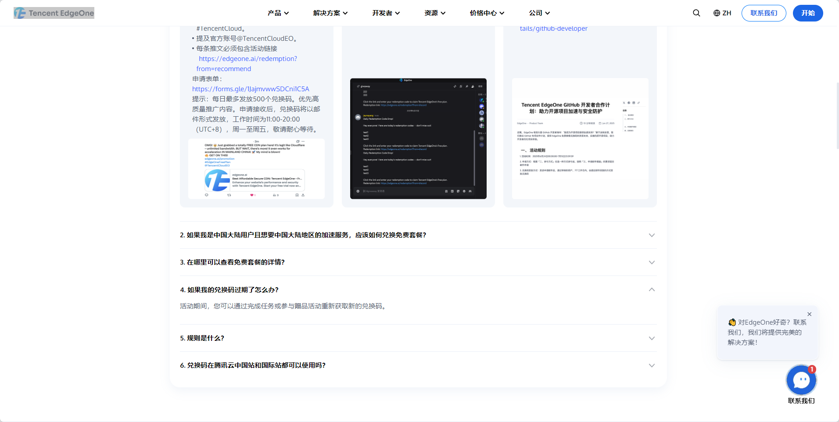The height and width of the screenshot is (422, 839).
Task: Click the 每条推文必须包含活动链接 bullet
Action: [235, 49]
